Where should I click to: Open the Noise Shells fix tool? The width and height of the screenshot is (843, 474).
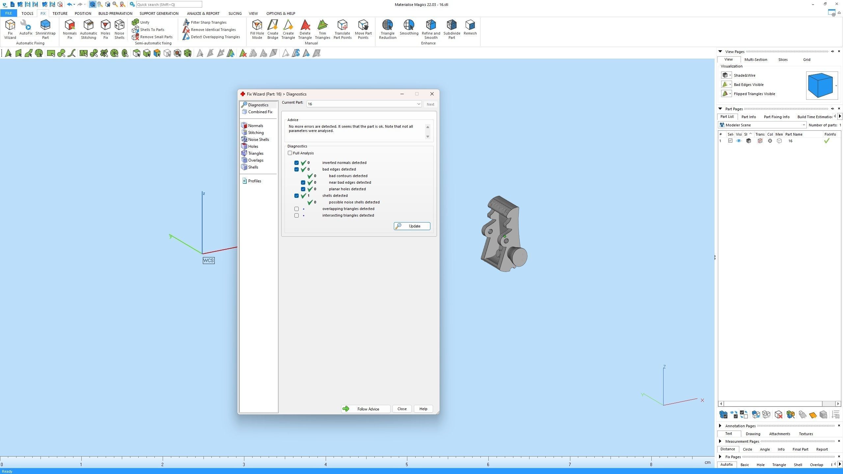pos(119,25)
